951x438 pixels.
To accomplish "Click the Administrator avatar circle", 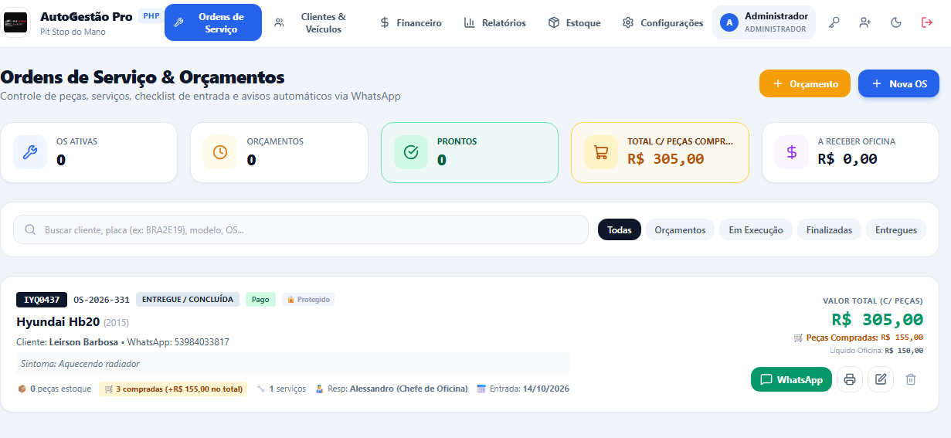I will (x=729, y=22).
